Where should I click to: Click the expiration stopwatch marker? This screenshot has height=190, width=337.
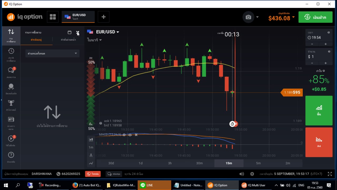(x=232, y=124)
